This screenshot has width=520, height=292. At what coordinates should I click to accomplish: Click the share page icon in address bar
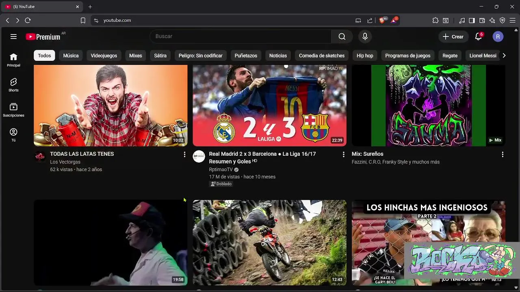click(370, 20)
